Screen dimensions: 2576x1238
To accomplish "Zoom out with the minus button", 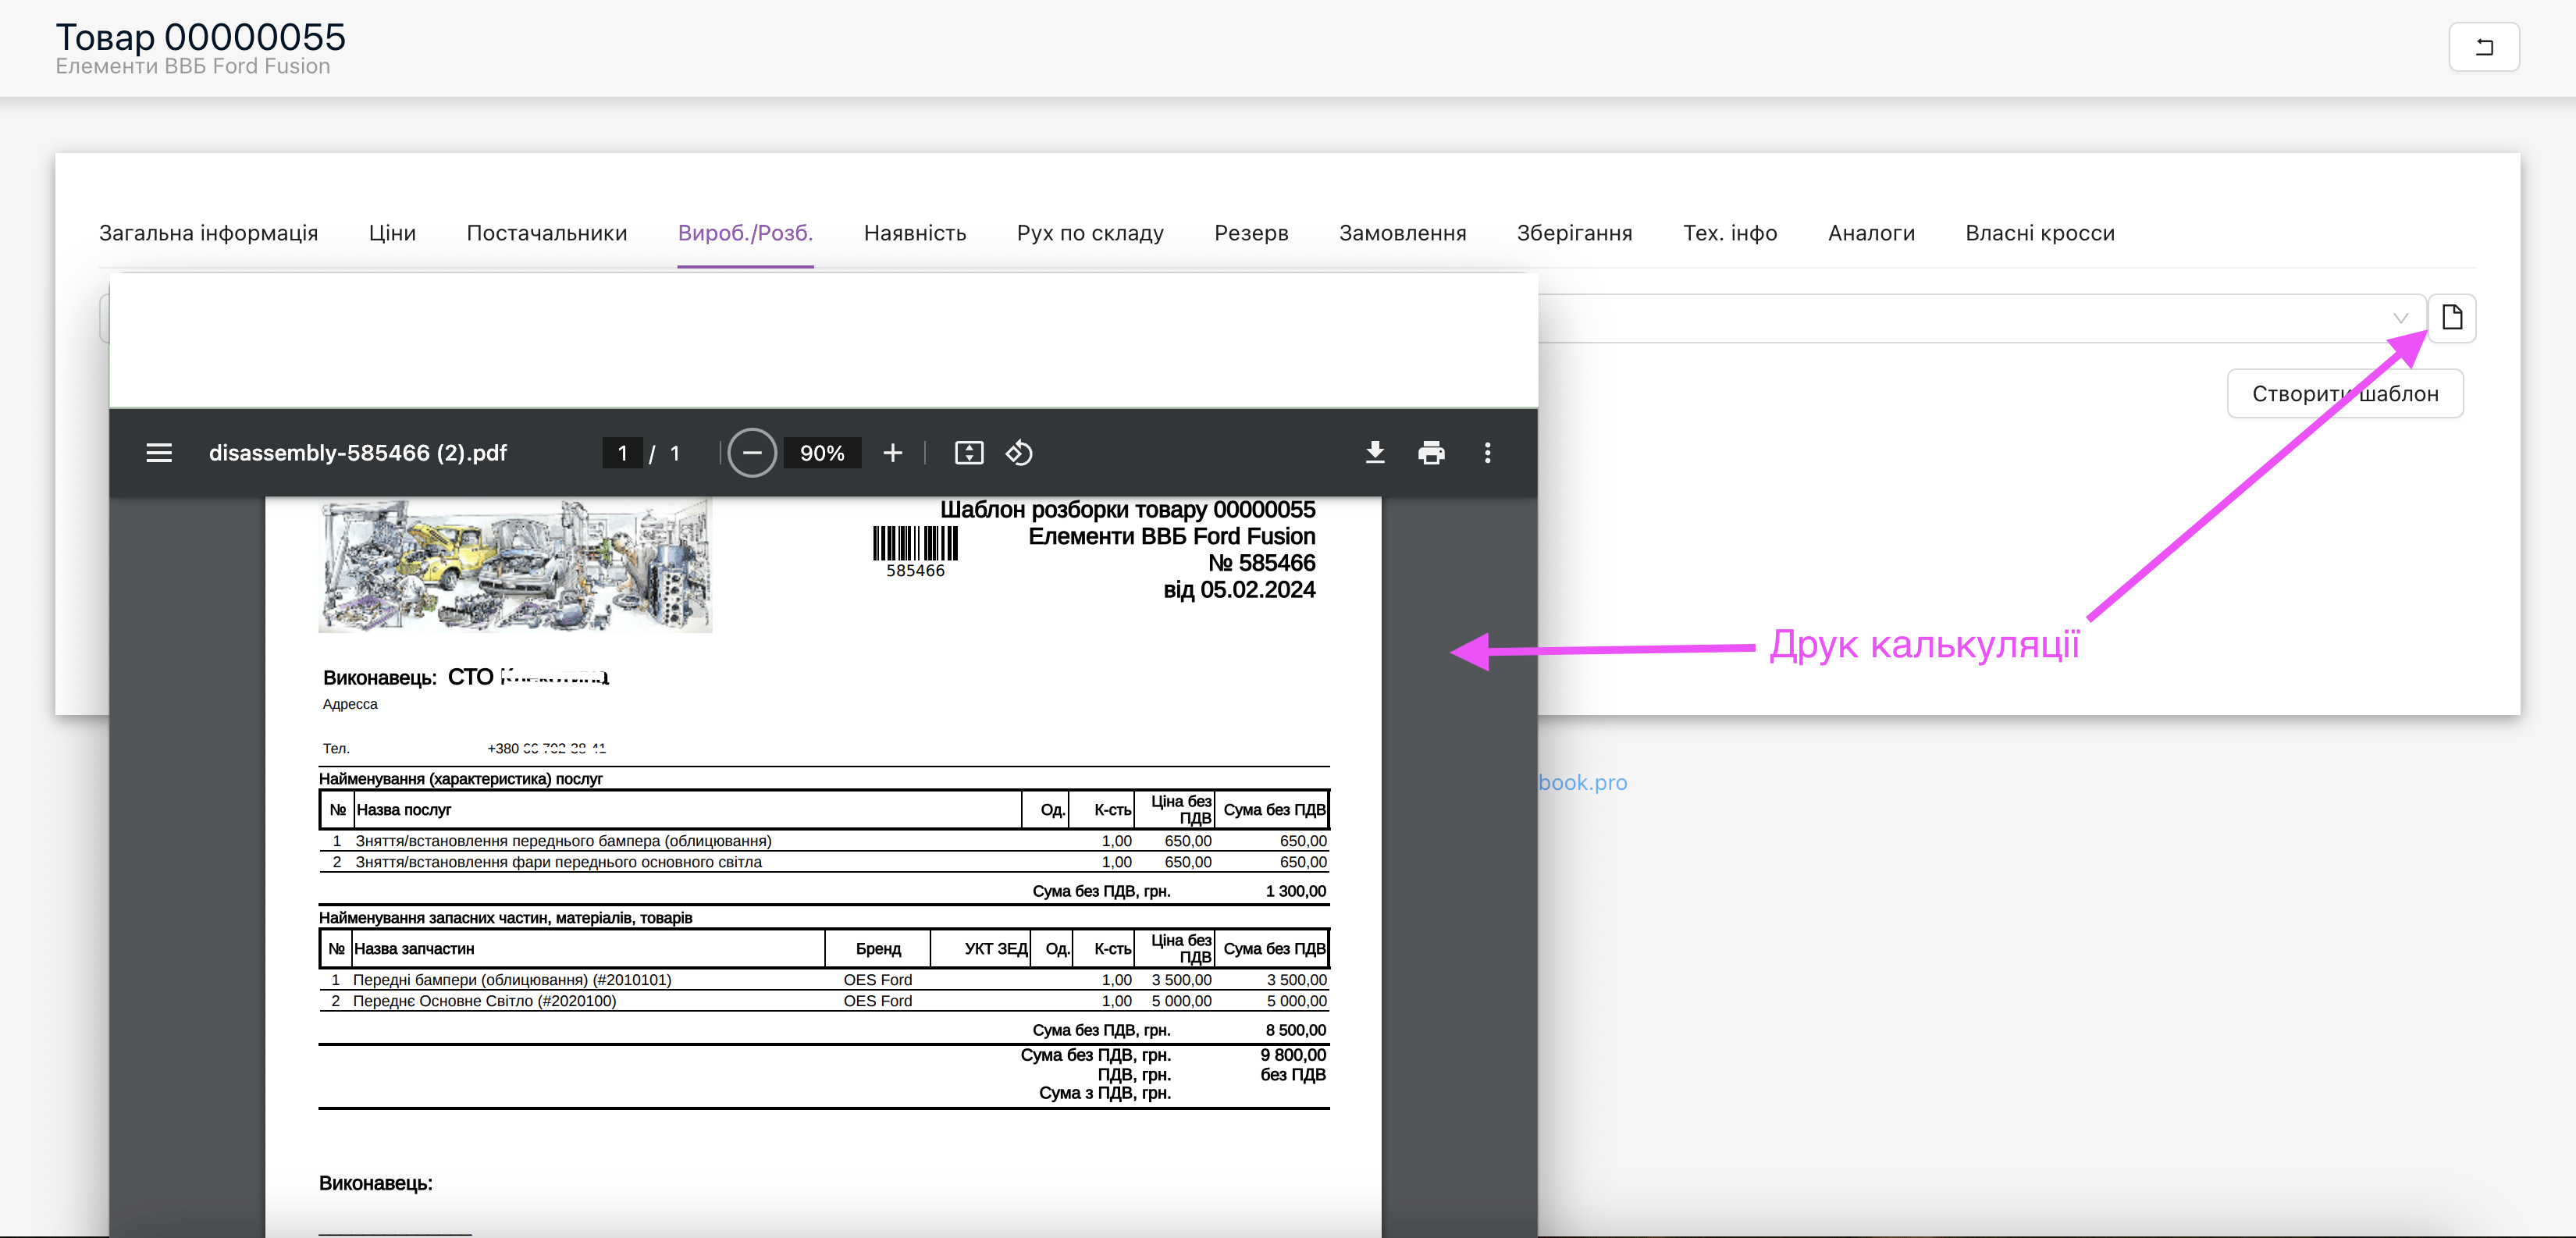I will pyautogui.click(x=752, y=453).
